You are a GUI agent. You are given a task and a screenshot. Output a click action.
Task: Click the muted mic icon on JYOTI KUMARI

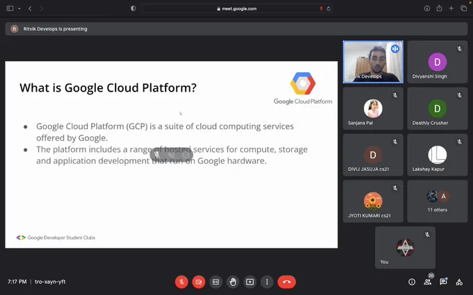pos(395,188)
